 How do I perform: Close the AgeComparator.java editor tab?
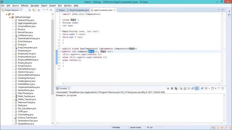coord(115,10)
